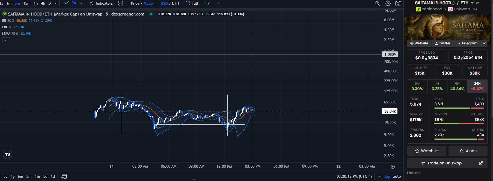Set range to 6m
Image resolution: width=493 pixels, height=181 pixels.
pos(20,176)
